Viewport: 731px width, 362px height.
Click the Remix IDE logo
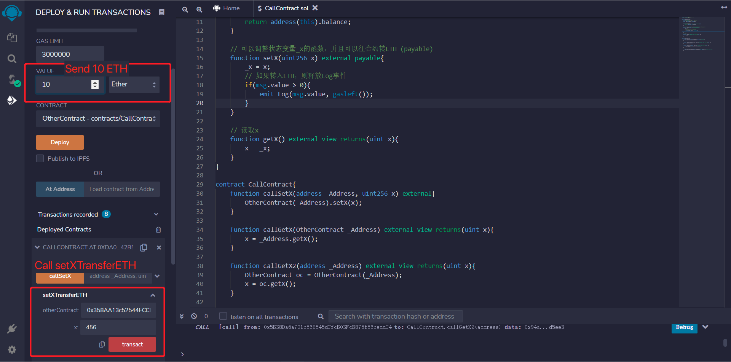pyautogui.click(x=12, y=13)
